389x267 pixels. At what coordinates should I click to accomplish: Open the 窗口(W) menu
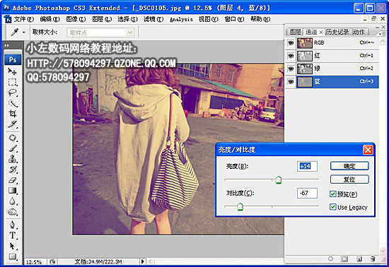234,19
